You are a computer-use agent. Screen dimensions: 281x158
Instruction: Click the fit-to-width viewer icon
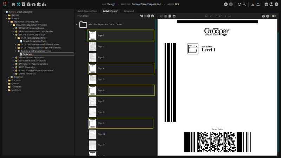(161, 16)
